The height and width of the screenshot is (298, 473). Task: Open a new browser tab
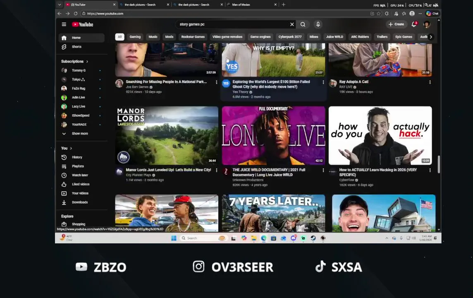tap(284, 5)
